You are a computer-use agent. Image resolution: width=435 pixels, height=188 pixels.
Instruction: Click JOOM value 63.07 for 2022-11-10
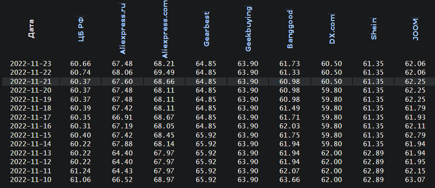click(415, 180)
